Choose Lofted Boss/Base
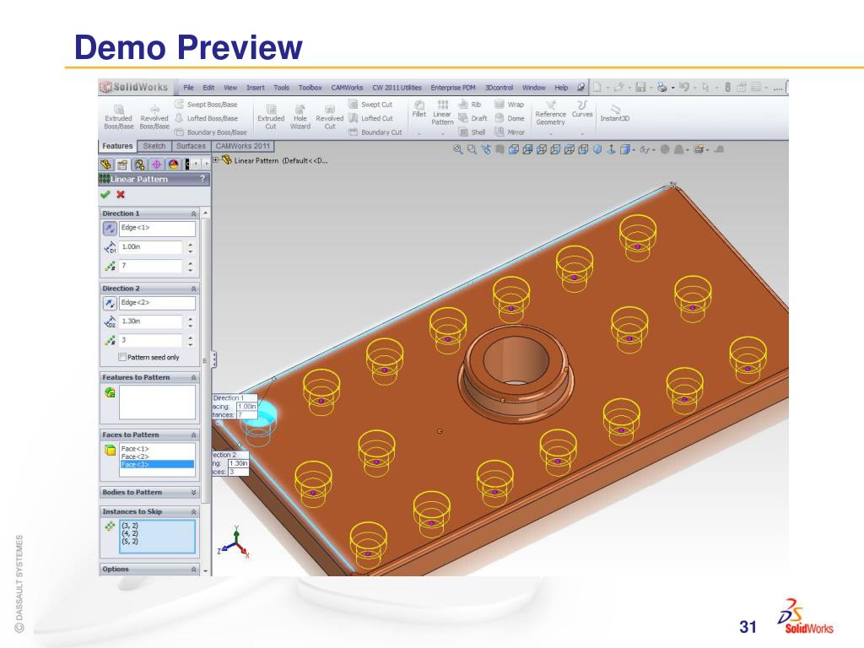This screenshot has width=864, height=648. coord(206,118)
